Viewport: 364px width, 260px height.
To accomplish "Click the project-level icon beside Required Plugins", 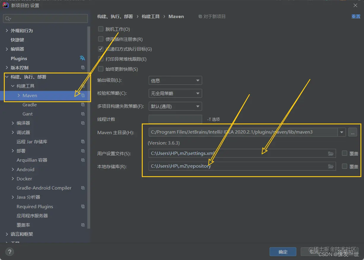I will [x=83, y=206].
